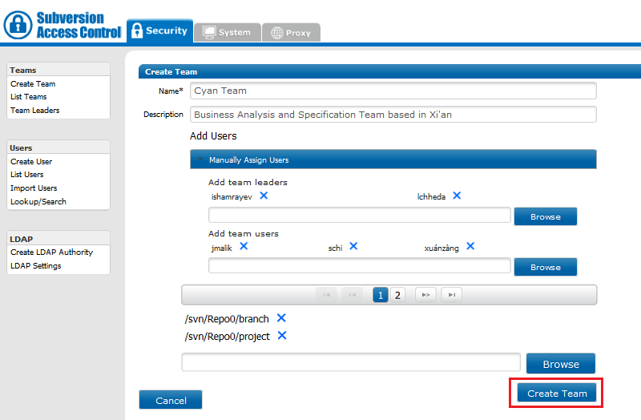The width and height of the screenshot is (641, 420).
Task: Select the jmalik user name
Action: click(222, 248)
